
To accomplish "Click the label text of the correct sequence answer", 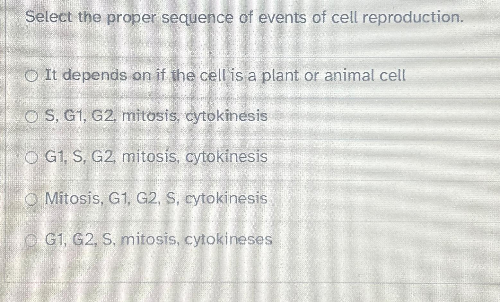I will point(156,157).
